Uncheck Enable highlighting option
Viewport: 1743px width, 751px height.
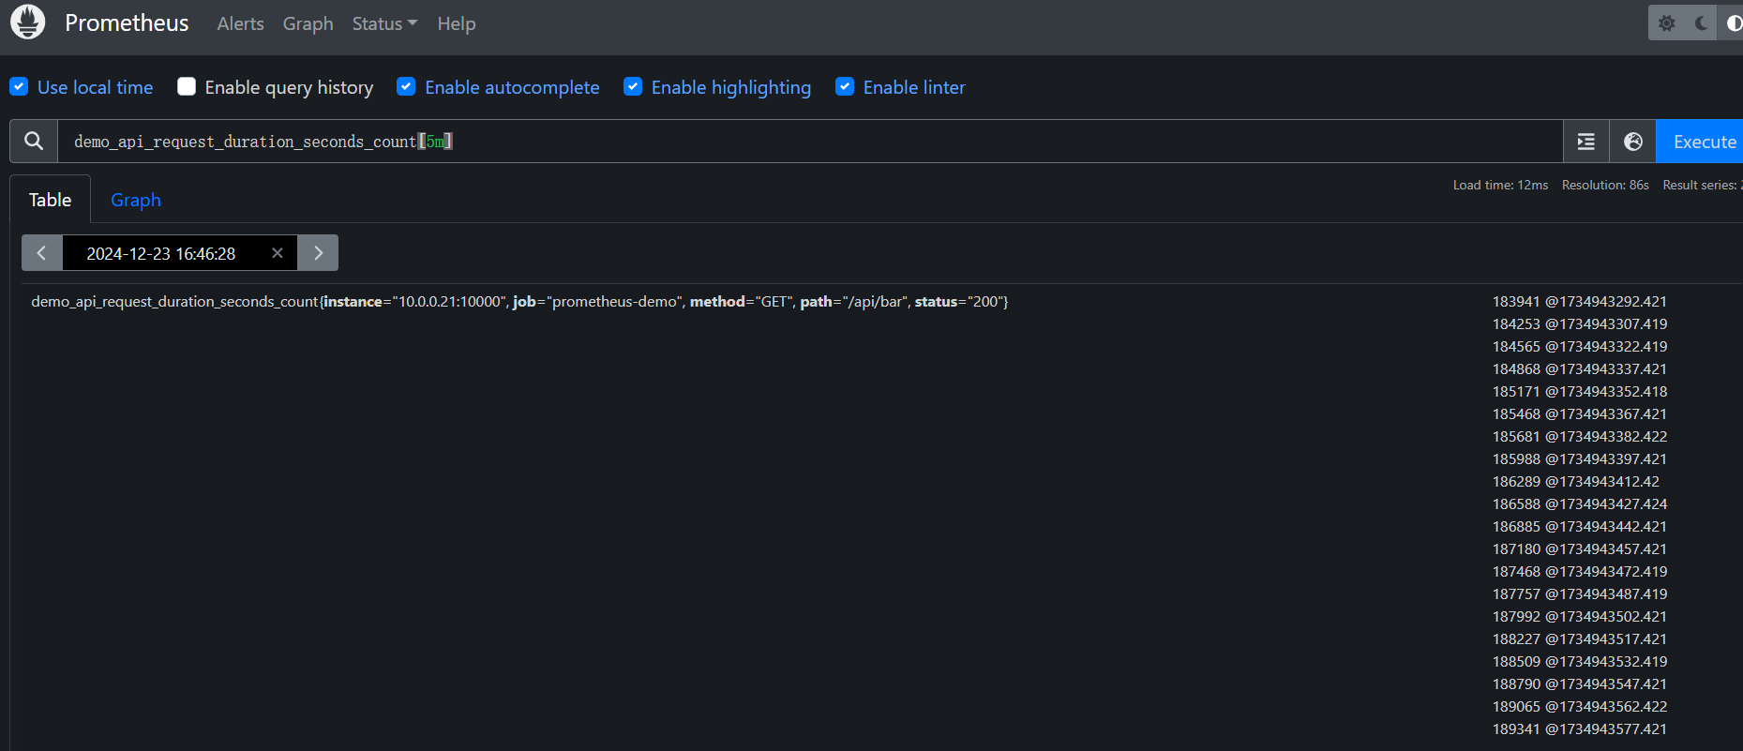pyautogui.click(x=633, y=87)
